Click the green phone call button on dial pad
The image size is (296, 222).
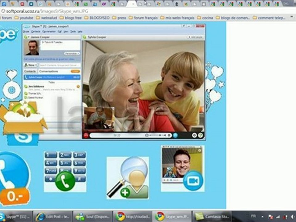[x=65, y=181]
